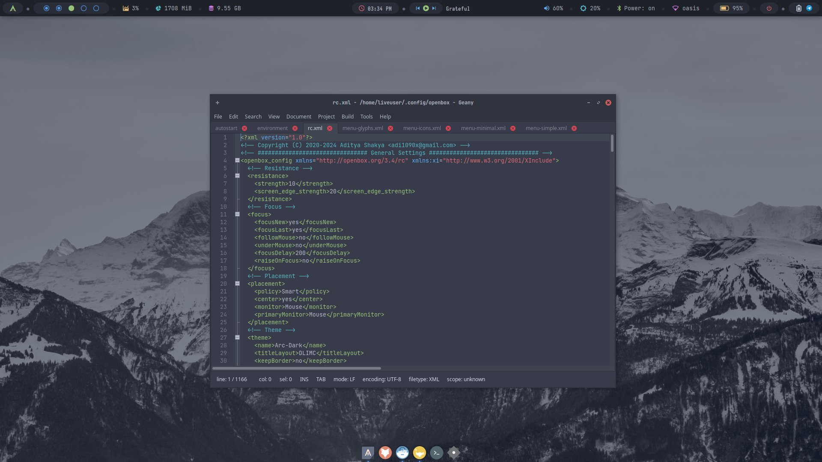The height and width of the screenshot is (462, 822).
Task: Click the red power icon in the bar
Action: coord(769,8)
